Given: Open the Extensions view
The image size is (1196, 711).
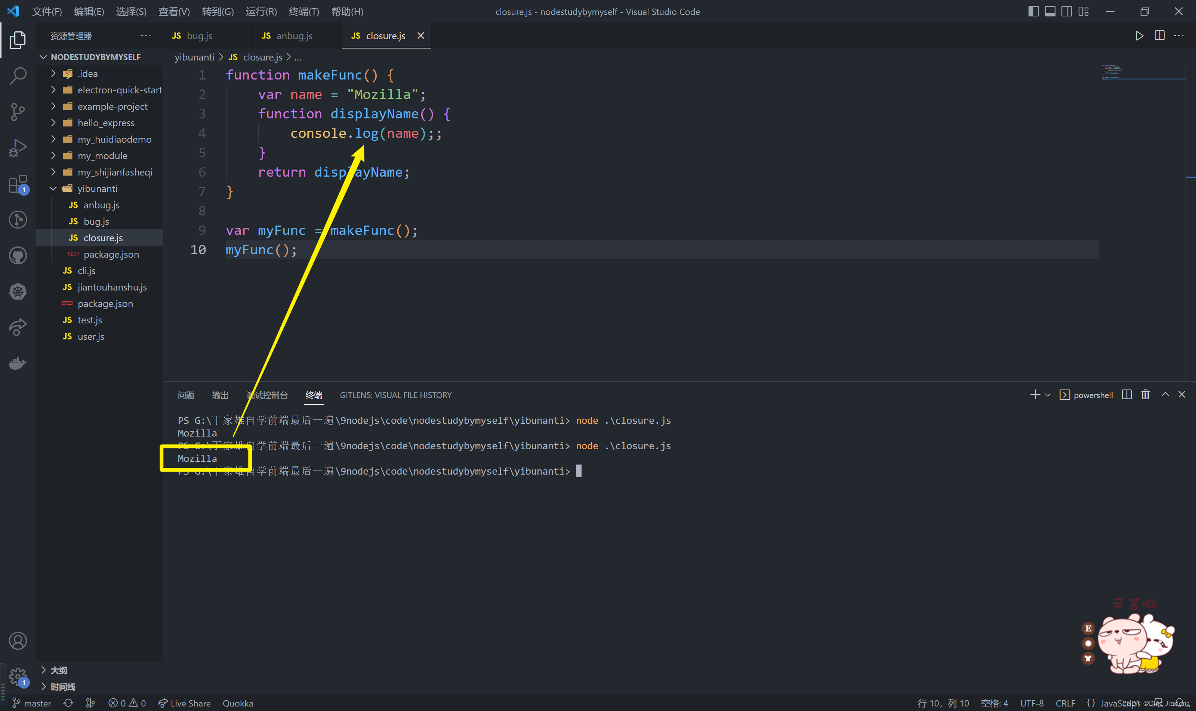Looking at the screenshot, I should pos(18,183).
